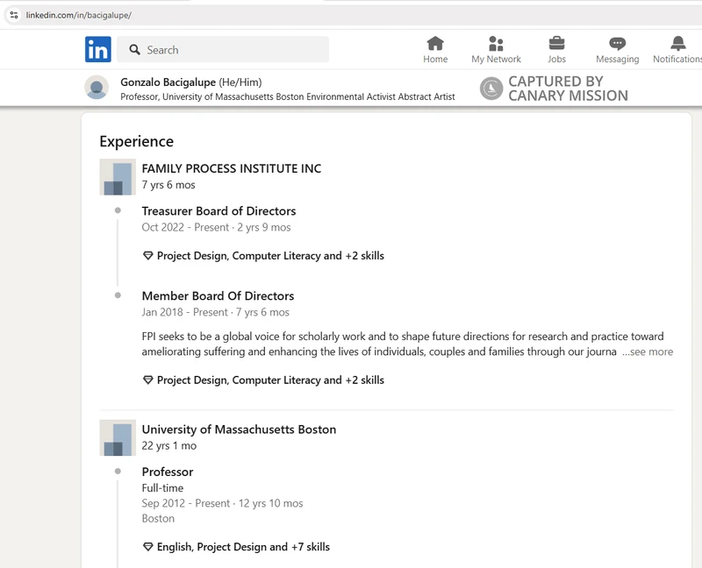The image size is (702, 568).
Task: Expand description with 'see more' link
Action: pos(648,352)
